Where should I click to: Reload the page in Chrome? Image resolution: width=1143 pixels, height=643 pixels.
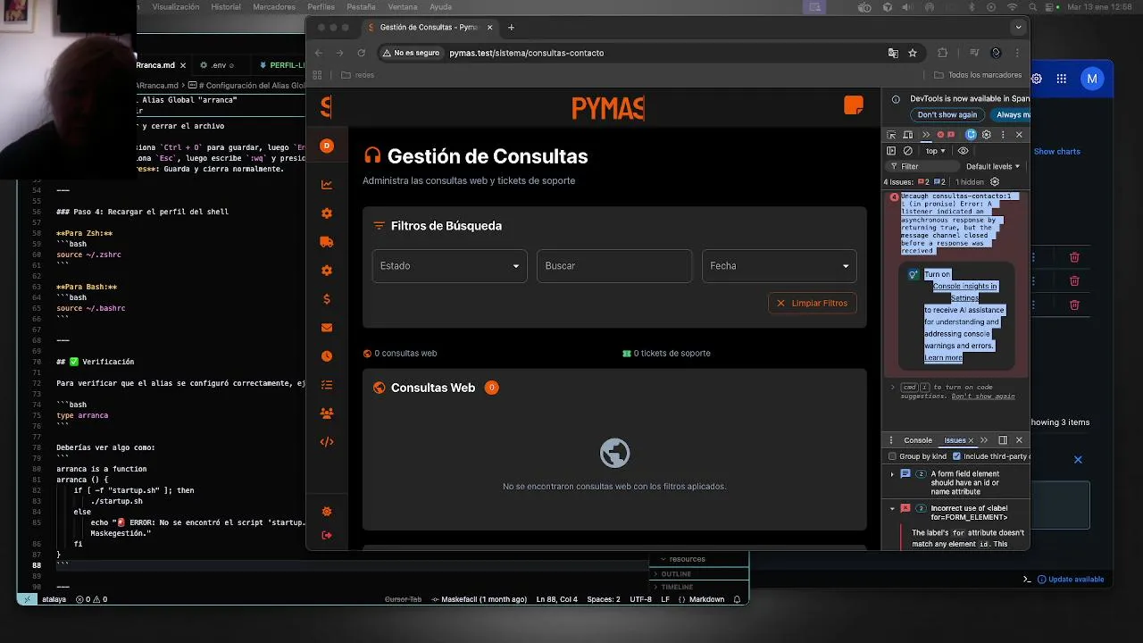tap(362, 53)
